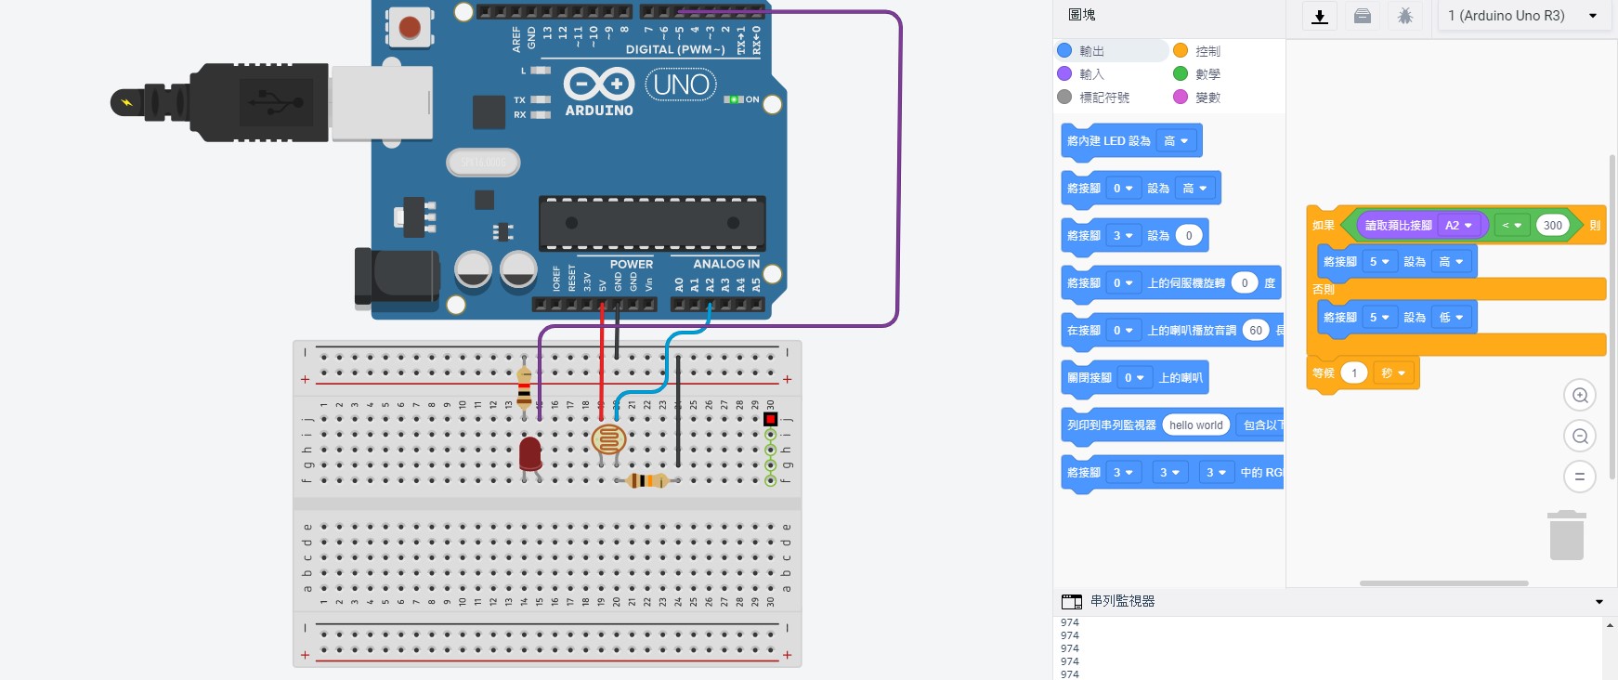Click the serial monitor window icon
The width and height of the screenshot is (1618, 680).
(x=1072, y=601)
